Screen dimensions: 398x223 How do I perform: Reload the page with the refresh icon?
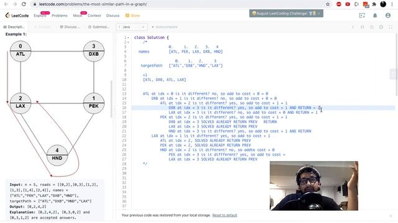pyautogui.click(x=24, y=4)
